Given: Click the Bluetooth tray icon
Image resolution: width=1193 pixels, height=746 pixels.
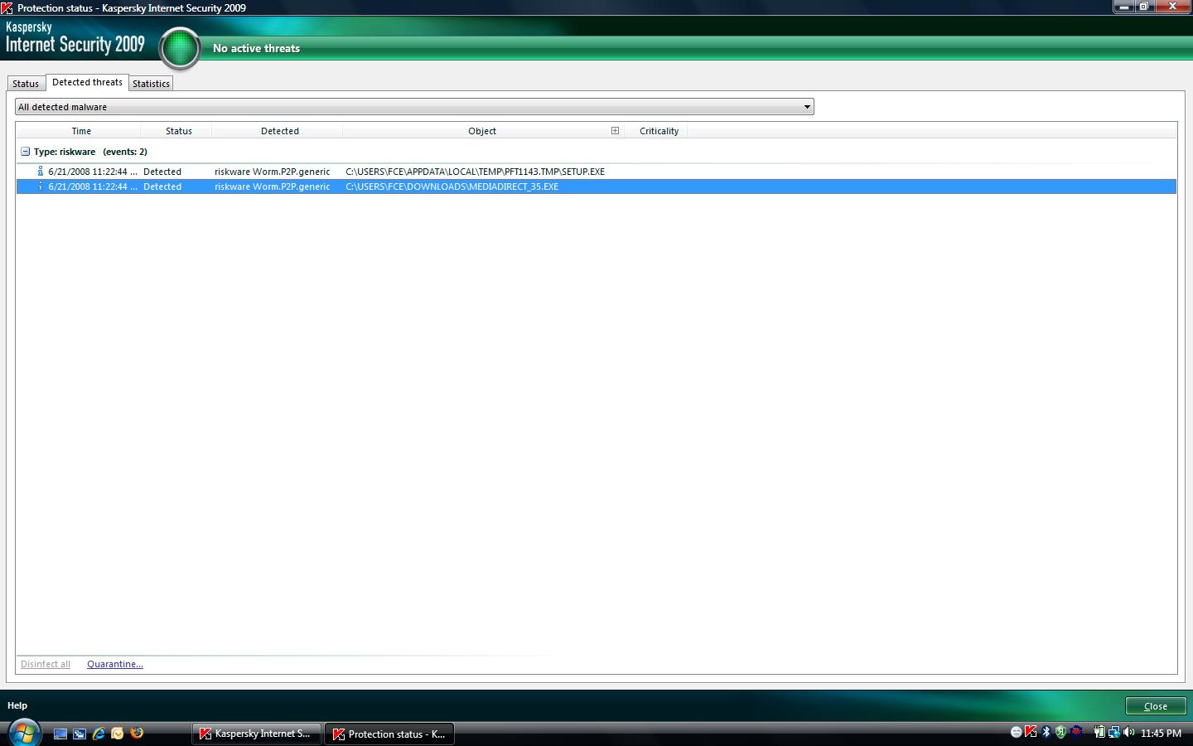Looking at the screenshot, I should [1046, 732].
